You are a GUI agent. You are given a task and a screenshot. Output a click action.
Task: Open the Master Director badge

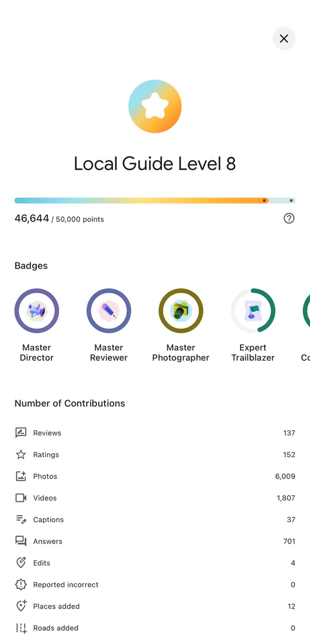pos(37,311)
